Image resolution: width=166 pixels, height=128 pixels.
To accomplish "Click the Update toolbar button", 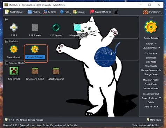I will (79, 12).
